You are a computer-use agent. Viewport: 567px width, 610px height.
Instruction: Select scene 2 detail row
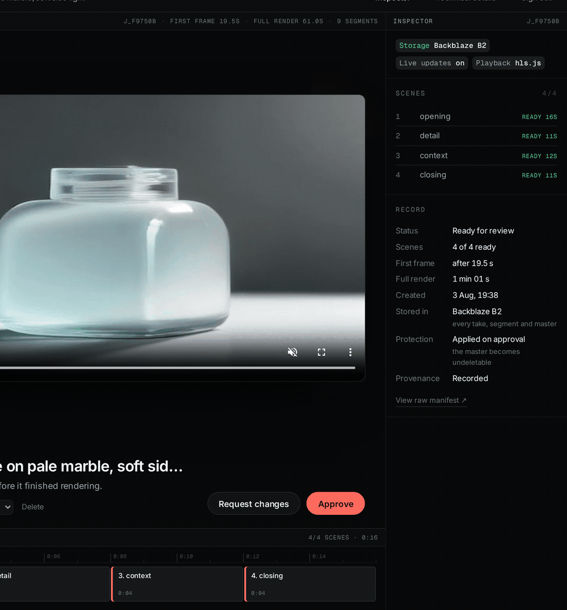(x=476, y=136)
